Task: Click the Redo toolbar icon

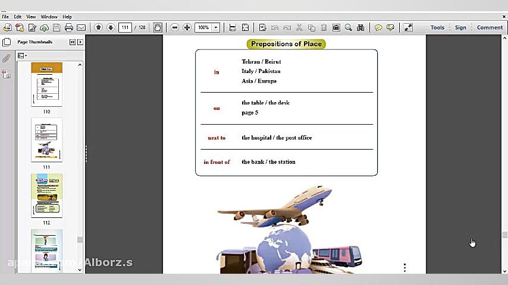Action: click(287, 28)
